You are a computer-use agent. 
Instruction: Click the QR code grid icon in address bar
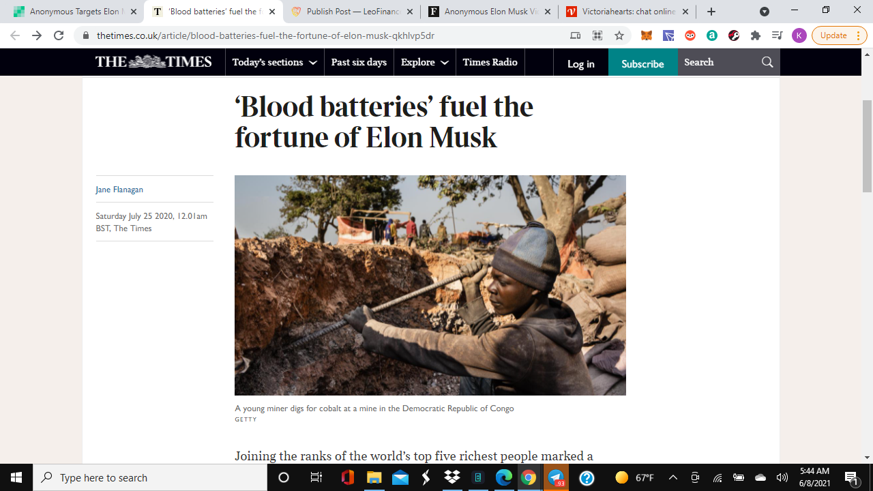tap(597, 35)
